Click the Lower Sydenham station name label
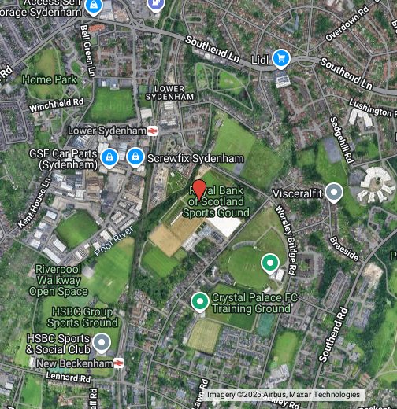 click(107, 131)
